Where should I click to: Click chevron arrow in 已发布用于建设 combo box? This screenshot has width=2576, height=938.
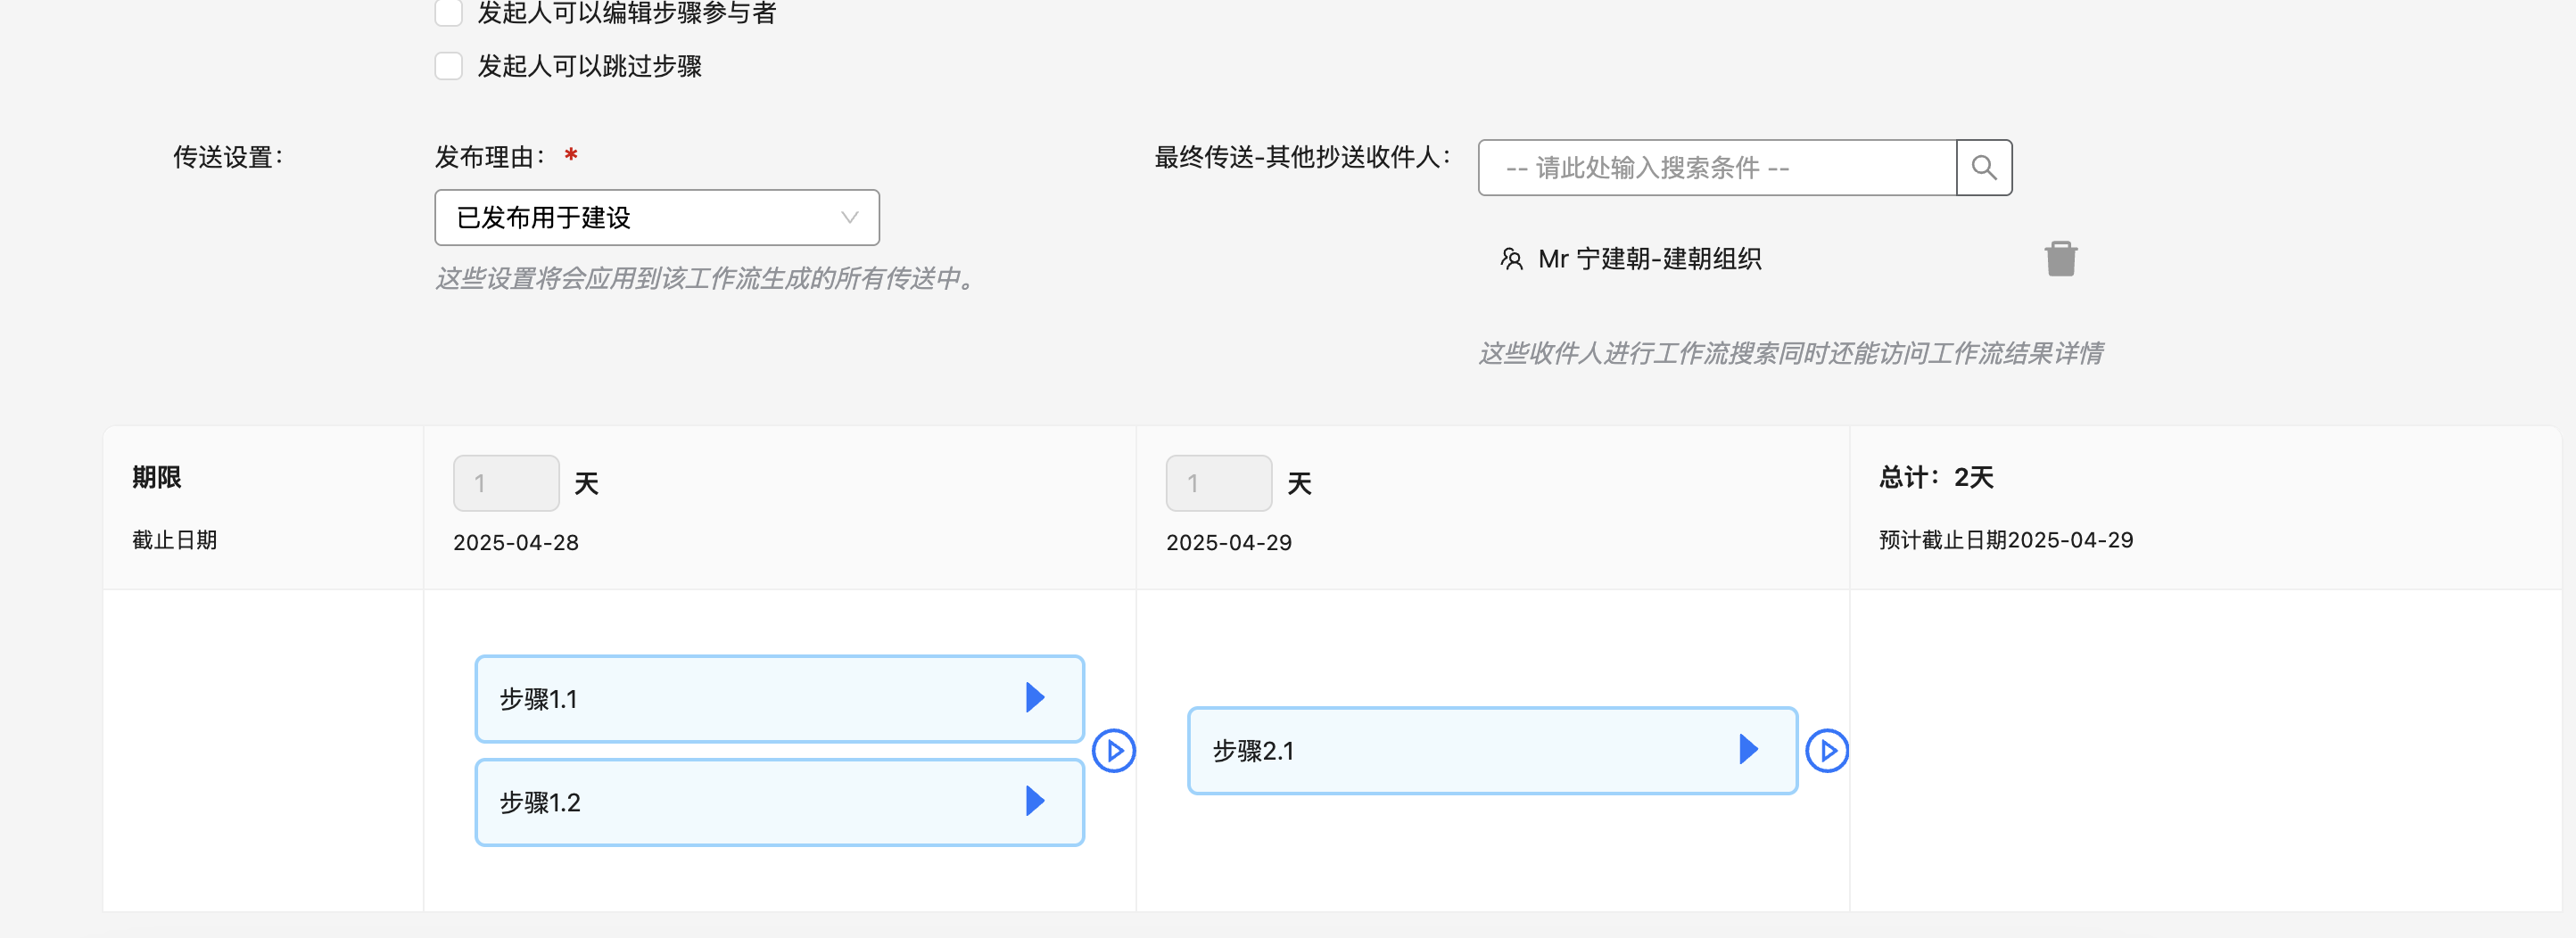[849, 218]
